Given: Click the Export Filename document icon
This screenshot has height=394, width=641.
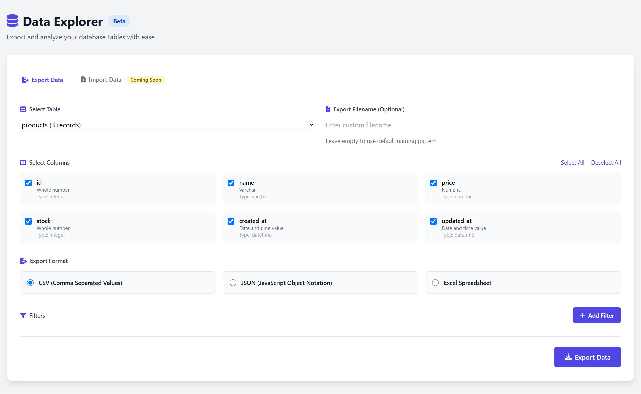Looking at the screenshot, I should [328, 109].
